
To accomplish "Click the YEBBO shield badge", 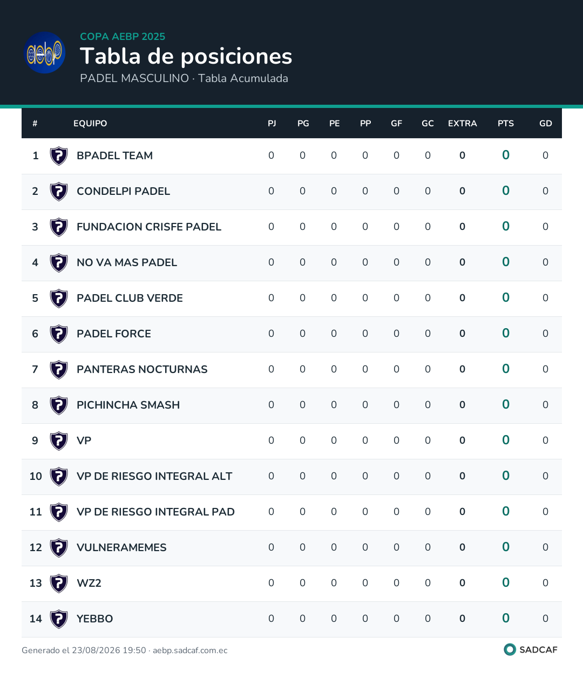I will coord(59,619).
